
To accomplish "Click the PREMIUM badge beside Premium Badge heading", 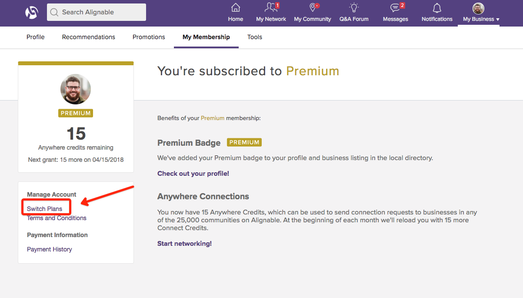I will 244,142.
